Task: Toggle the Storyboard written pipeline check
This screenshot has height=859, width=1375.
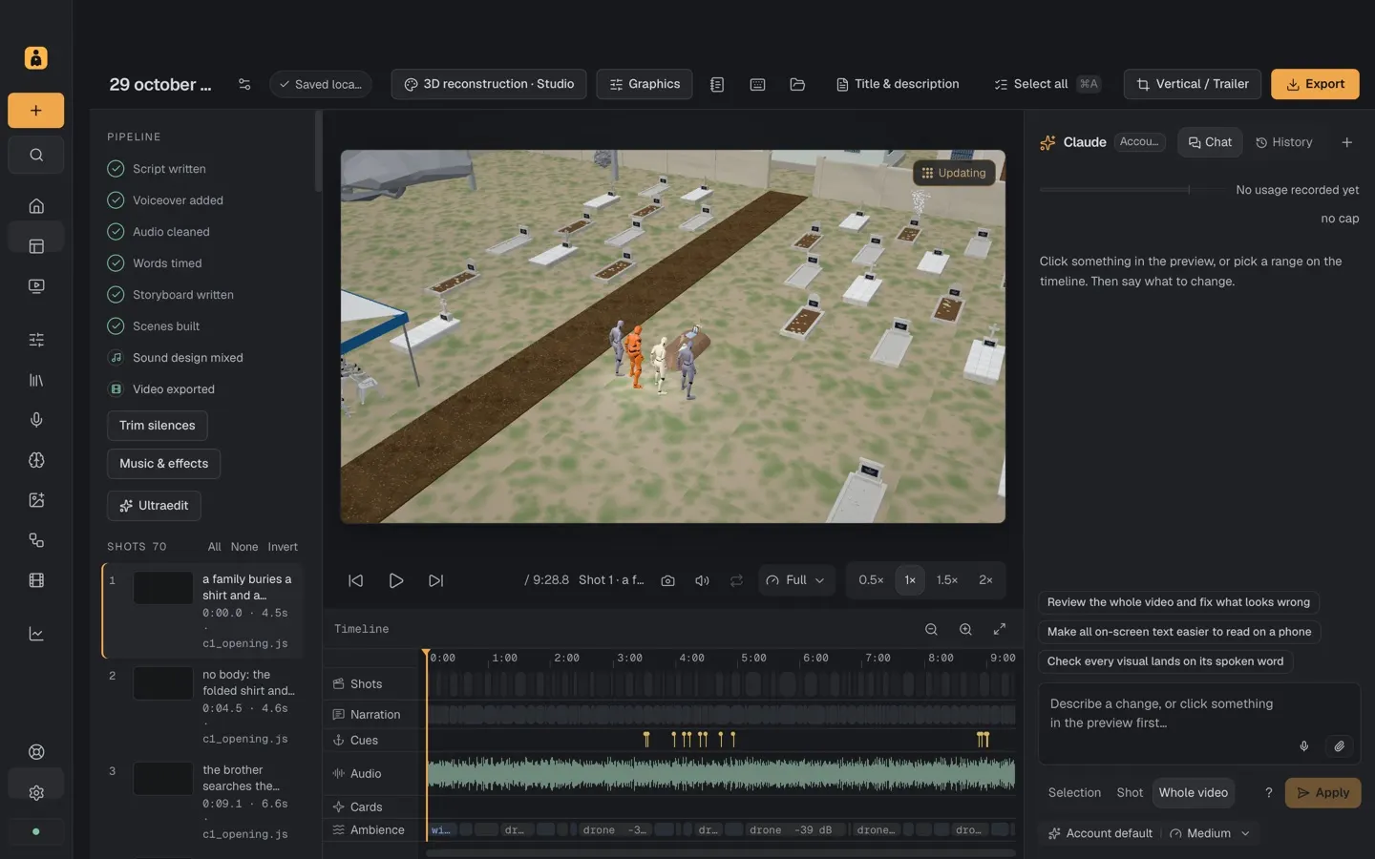Action: pyautogui.click(x=116, y=295)
